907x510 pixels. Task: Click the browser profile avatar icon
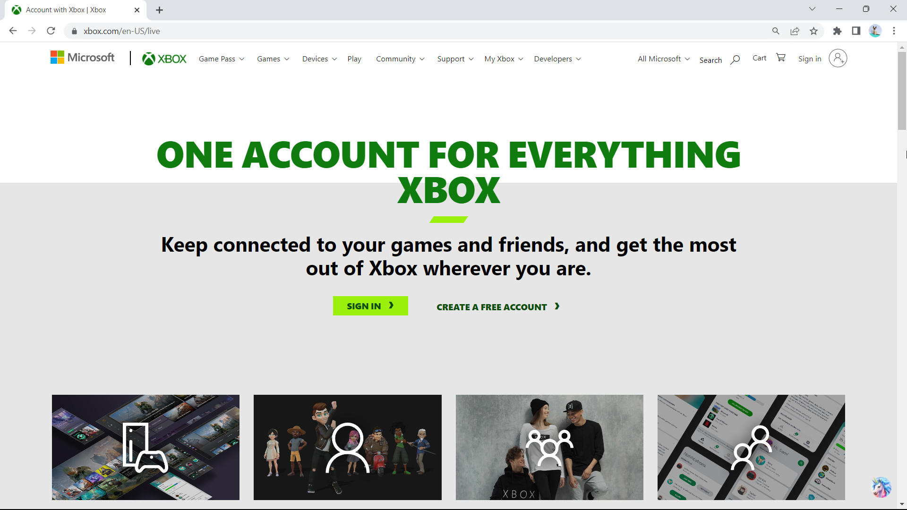875,31
